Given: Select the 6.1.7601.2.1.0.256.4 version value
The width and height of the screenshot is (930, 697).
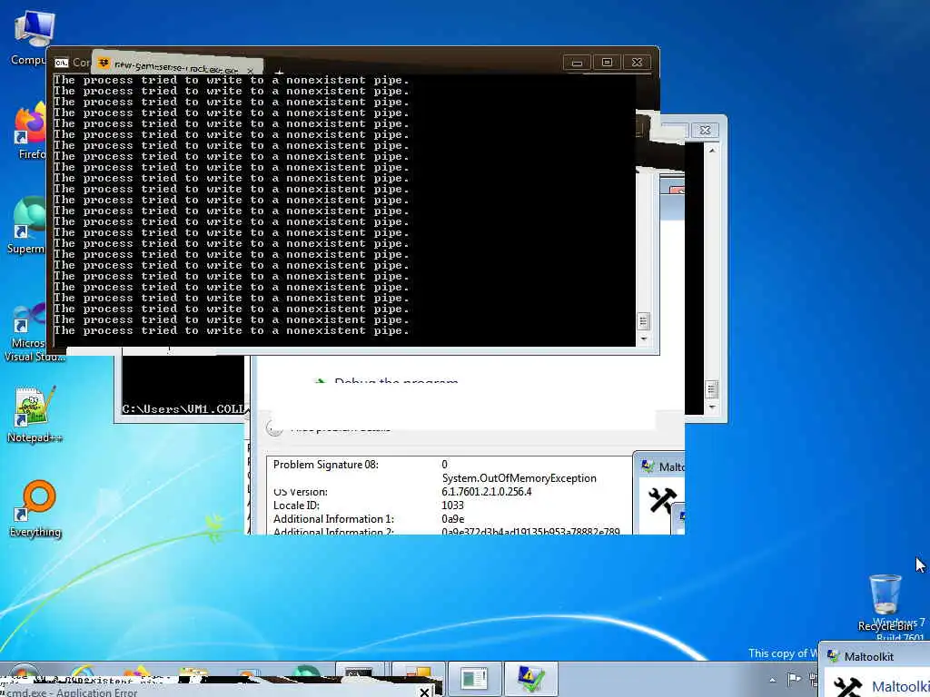Looking at the screenshot, I should click(x=487, y=492).
